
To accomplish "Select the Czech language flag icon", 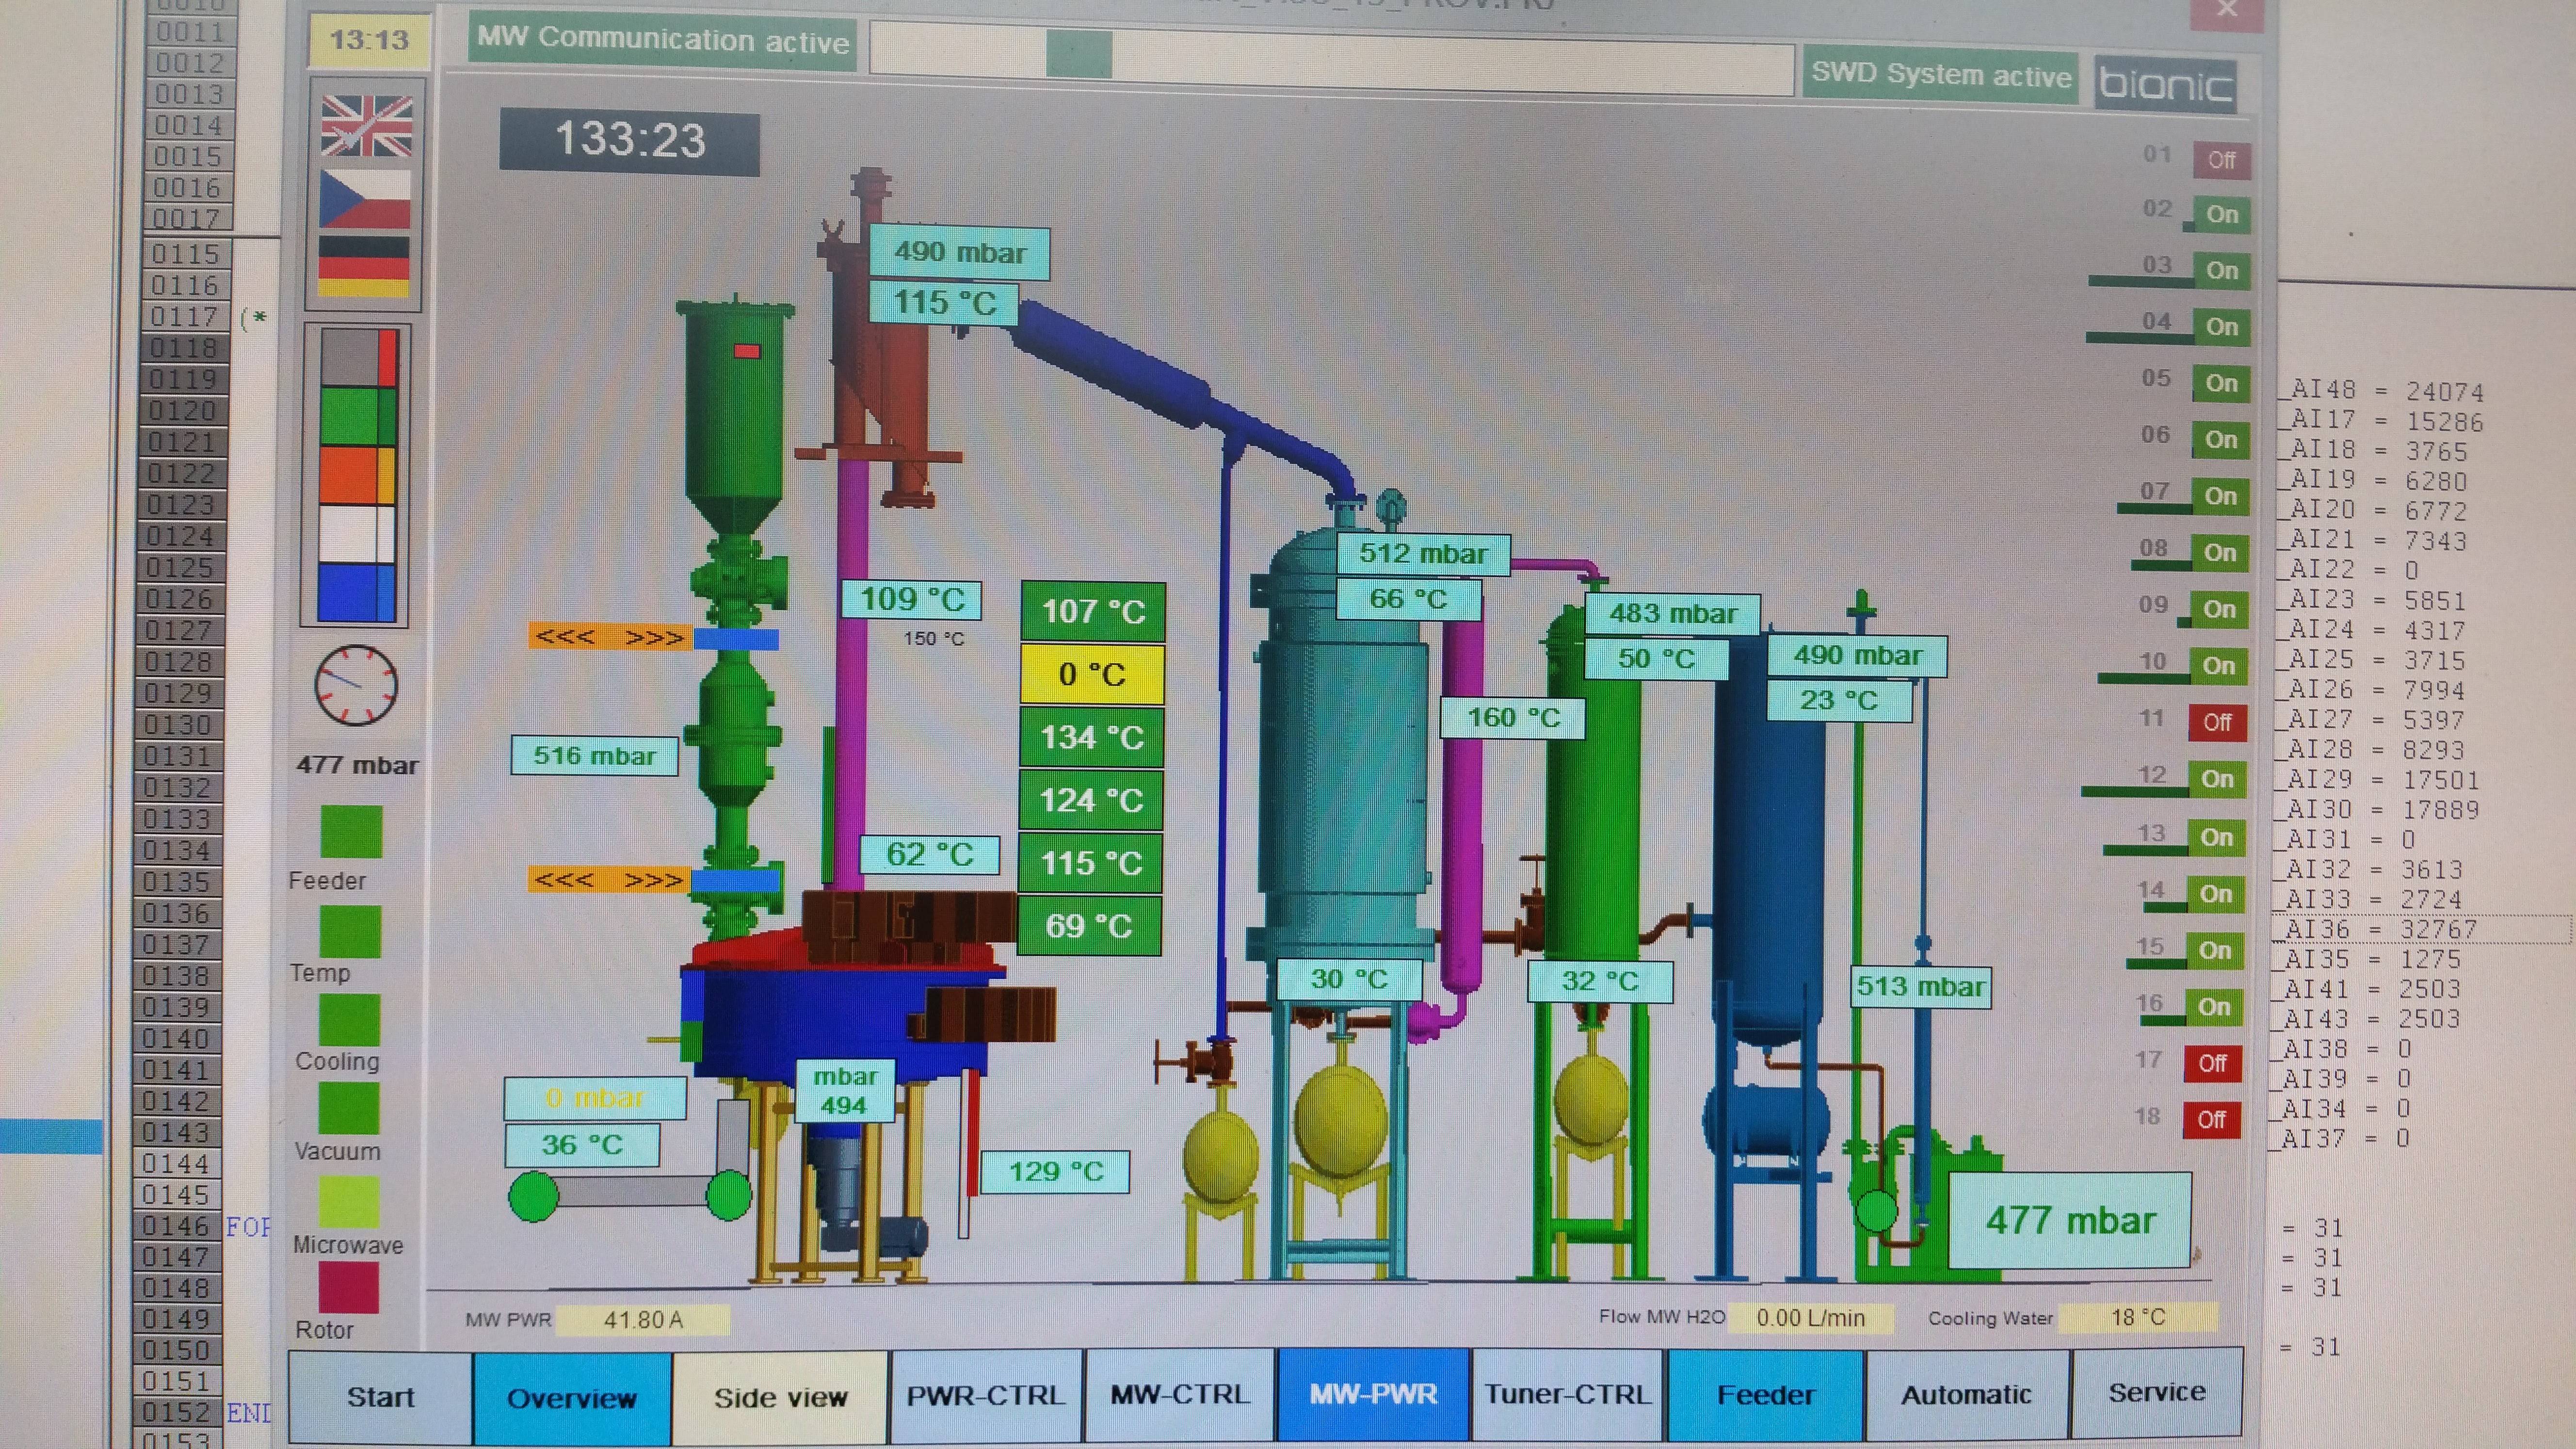I will tap(365, 199).
